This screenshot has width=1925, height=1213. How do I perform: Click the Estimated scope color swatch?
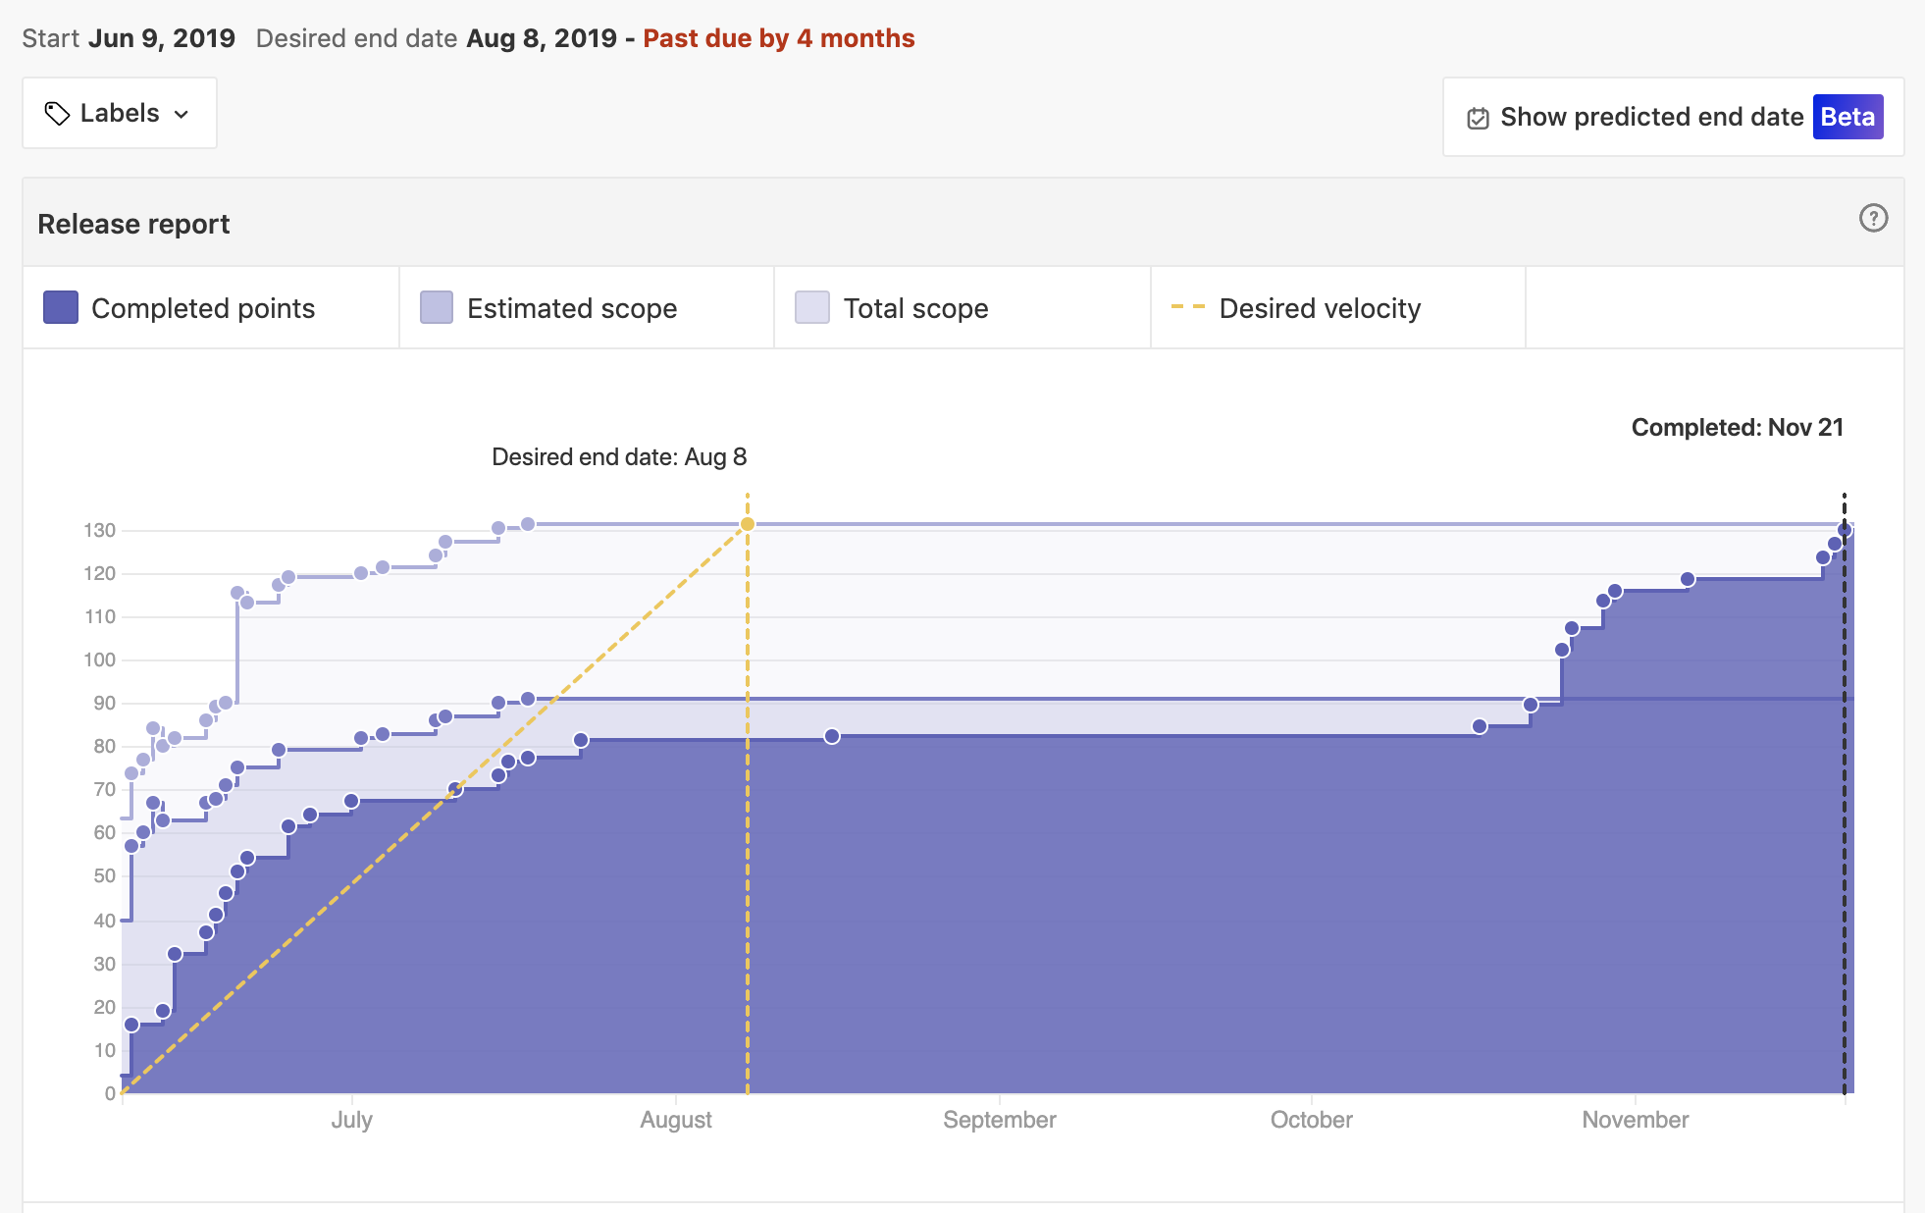point(437,307)
